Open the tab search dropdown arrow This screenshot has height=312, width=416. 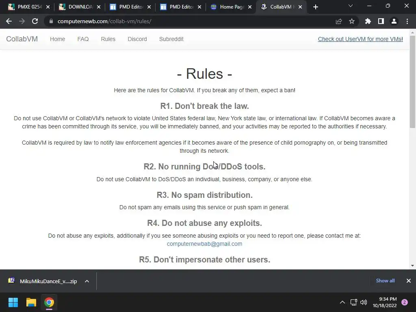pos(351,6)
